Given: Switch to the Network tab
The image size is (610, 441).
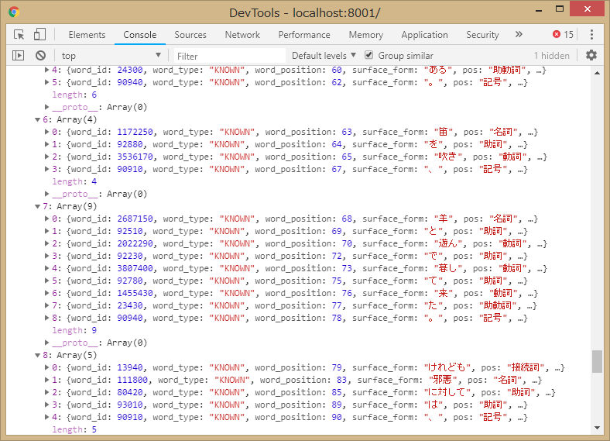Looking at the screenshot, I should (242, 35).
